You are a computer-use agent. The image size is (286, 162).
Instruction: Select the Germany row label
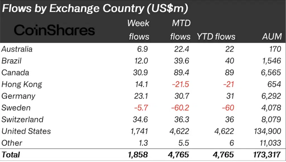[18, 96]
